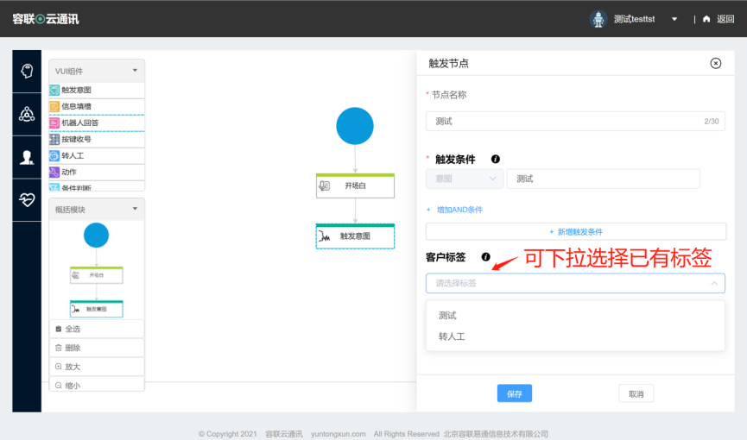Click 取消 to cancel
The image size is (747, 440).
[636, 393]
